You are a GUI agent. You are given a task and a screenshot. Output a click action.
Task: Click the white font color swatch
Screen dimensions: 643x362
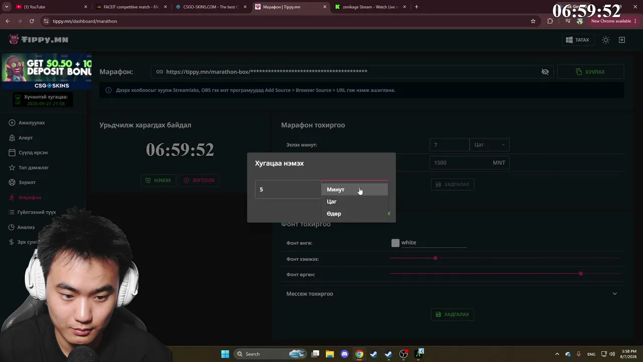coord(395,243)
